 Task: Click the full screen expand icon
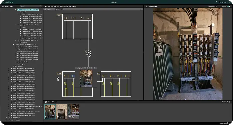(x=217, y=6)
